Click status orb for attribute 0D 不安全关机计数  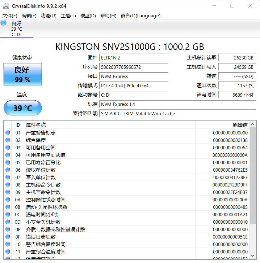pyautogui.click(x=8, y=222)
